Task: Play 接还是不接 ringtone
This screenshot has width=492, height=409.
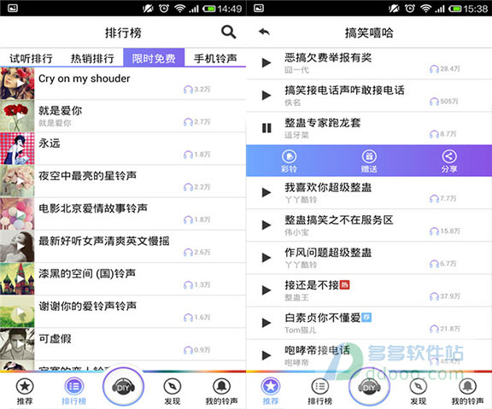Action: pos(266,290)
